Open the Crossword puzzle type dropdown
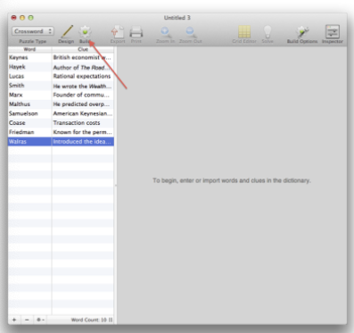This screenshot has height=333, width=354. point(33,31)
